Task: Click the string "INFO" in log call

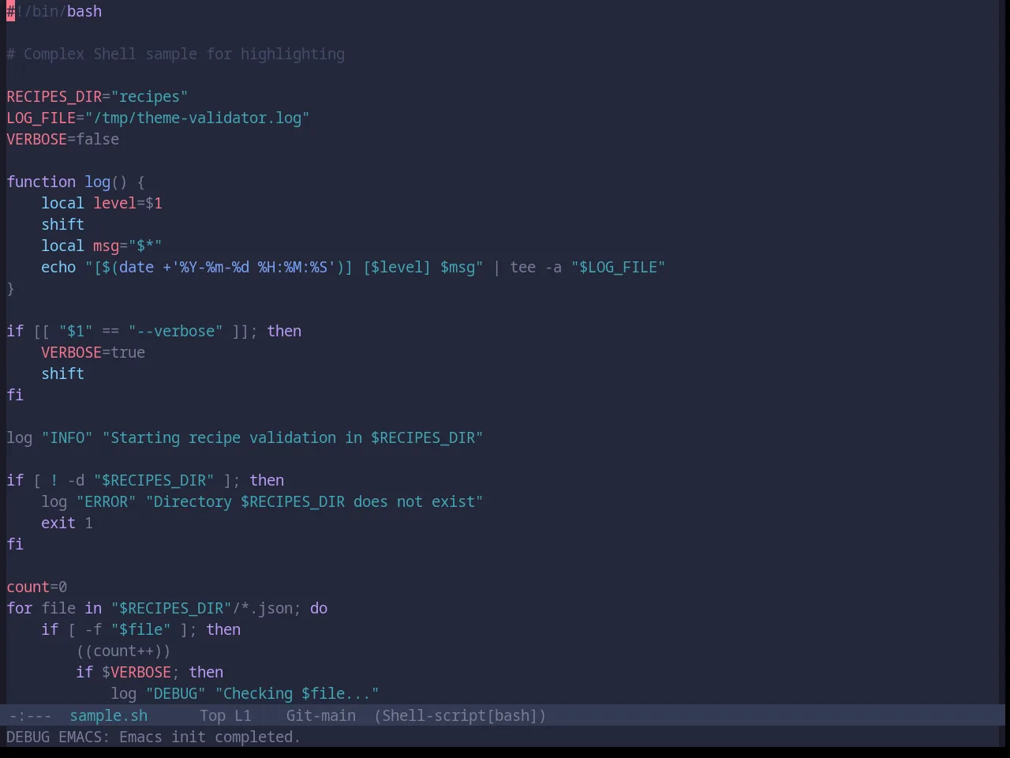Action: coord(67,437)
